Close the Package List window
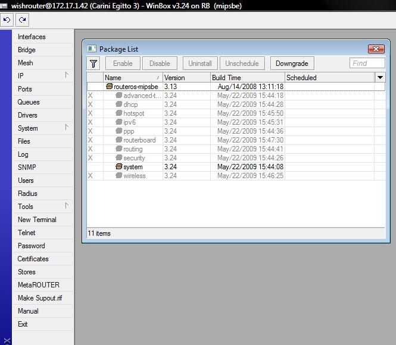This screenshot has height=345, width=396. pos(376,49)
